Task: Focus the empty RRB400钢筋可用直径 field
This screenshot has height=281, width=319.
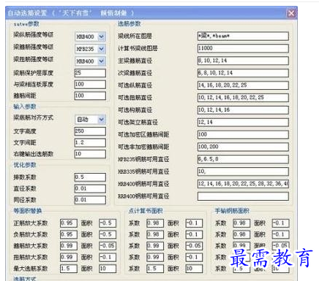Action: click(243, 196)
